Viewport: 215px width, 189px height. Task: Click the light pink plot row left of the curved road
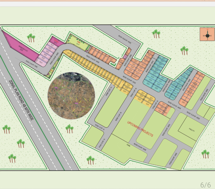pyautogui.click(x=46, y=54)
